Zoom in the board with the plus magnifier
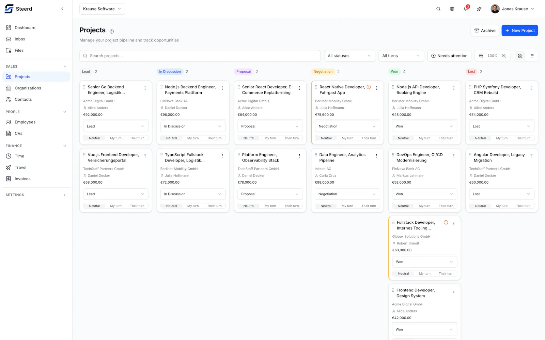The height and width of the screenshot is (340, 545). pos(504,56)
